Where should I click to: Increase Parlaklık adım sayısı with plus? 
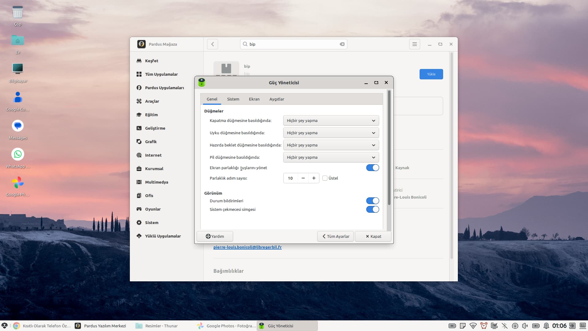(x=314, y=178)
